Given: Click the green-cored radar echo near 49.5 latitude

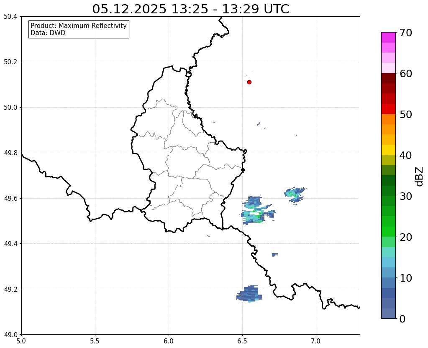Looking at the screenshot, I should pyautogui.click(x=258, y=210).
